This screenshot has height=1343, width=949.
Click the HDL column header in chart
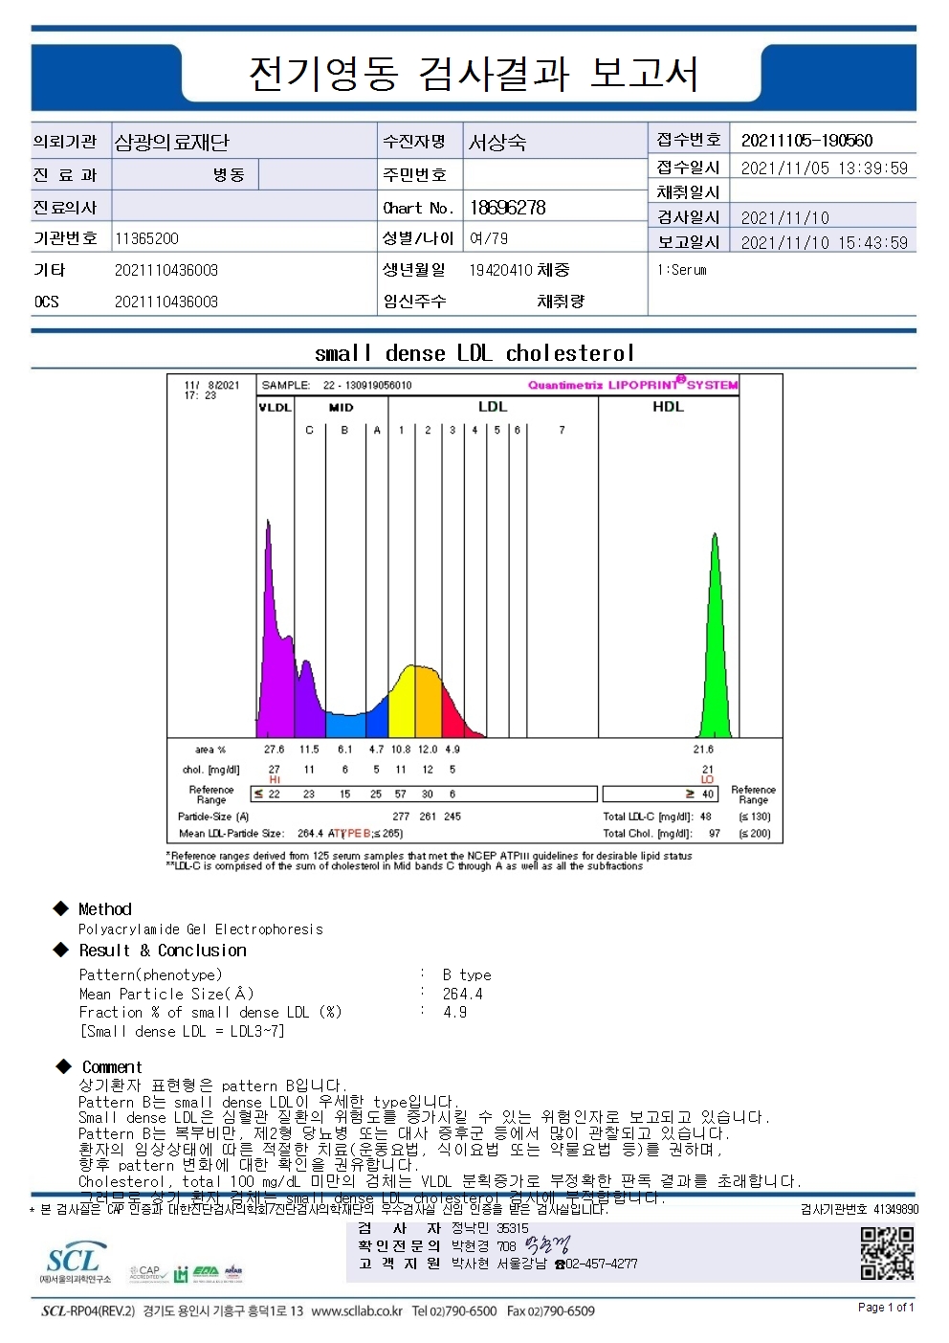coord(668,407)
